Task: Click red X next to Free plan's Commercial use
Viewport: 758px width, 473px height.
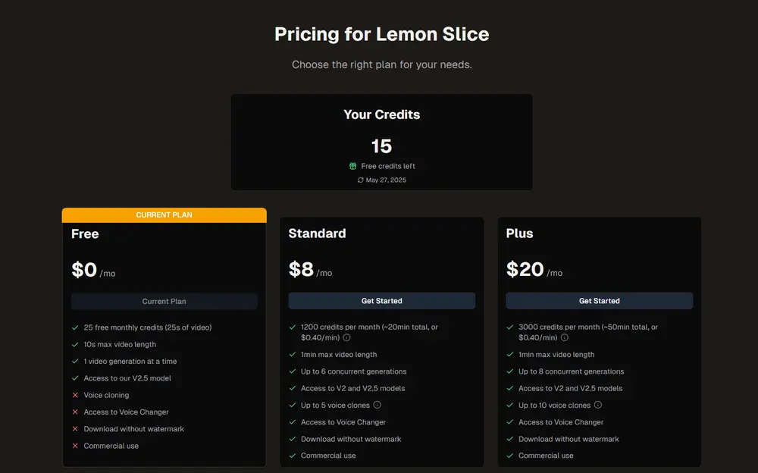Action: click(75, 446)
